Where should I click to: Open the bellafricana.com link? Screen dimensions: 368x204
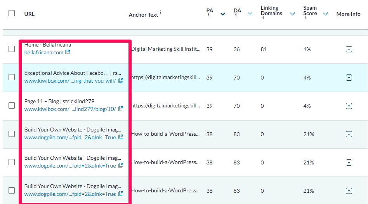point(43,52)
